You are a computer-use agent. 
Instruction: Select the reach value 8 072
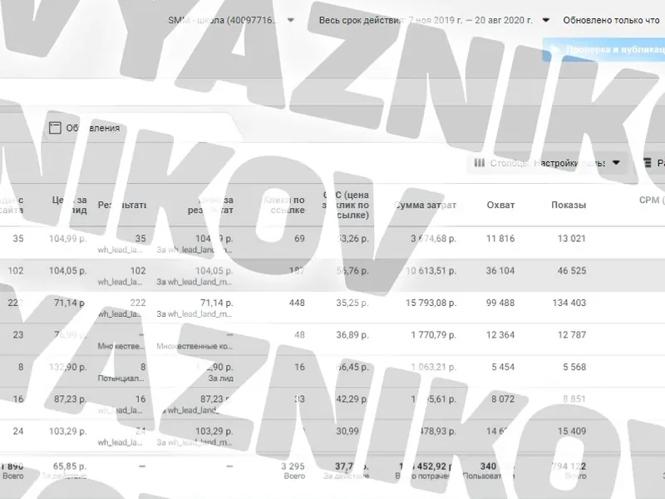click(503, 399)
